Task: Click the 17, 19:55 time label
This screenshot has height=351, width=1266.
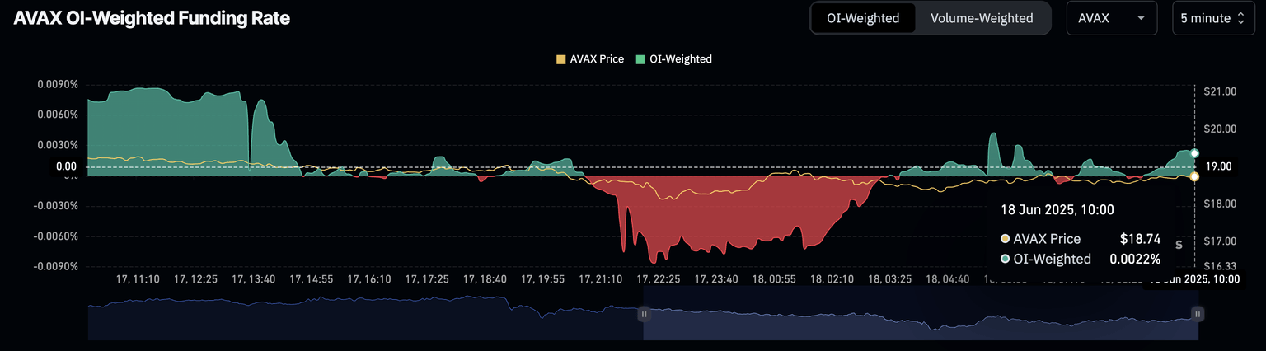Action: [x=542, y=279]
